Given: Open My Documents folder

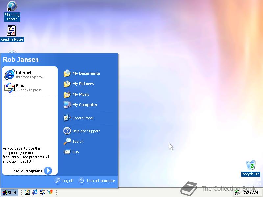Looking at the screenshot, I should [82, 73].
